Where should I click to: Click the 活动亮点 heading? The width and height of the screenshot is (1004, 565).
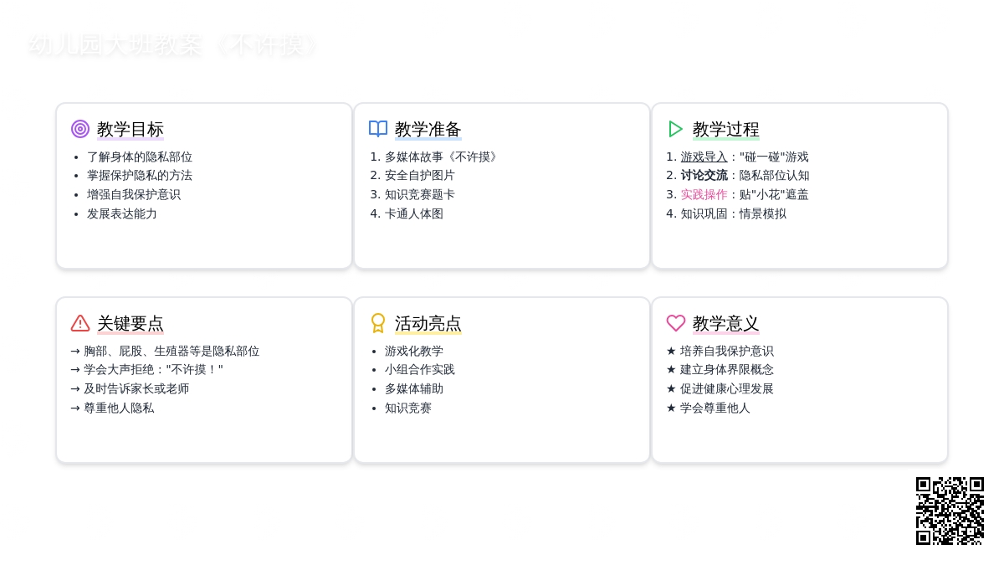(x=428, y=324)
